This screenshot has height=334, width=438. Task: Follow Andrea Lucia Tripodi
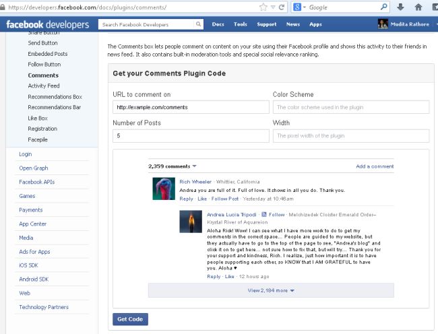click(x=276, y=215)
